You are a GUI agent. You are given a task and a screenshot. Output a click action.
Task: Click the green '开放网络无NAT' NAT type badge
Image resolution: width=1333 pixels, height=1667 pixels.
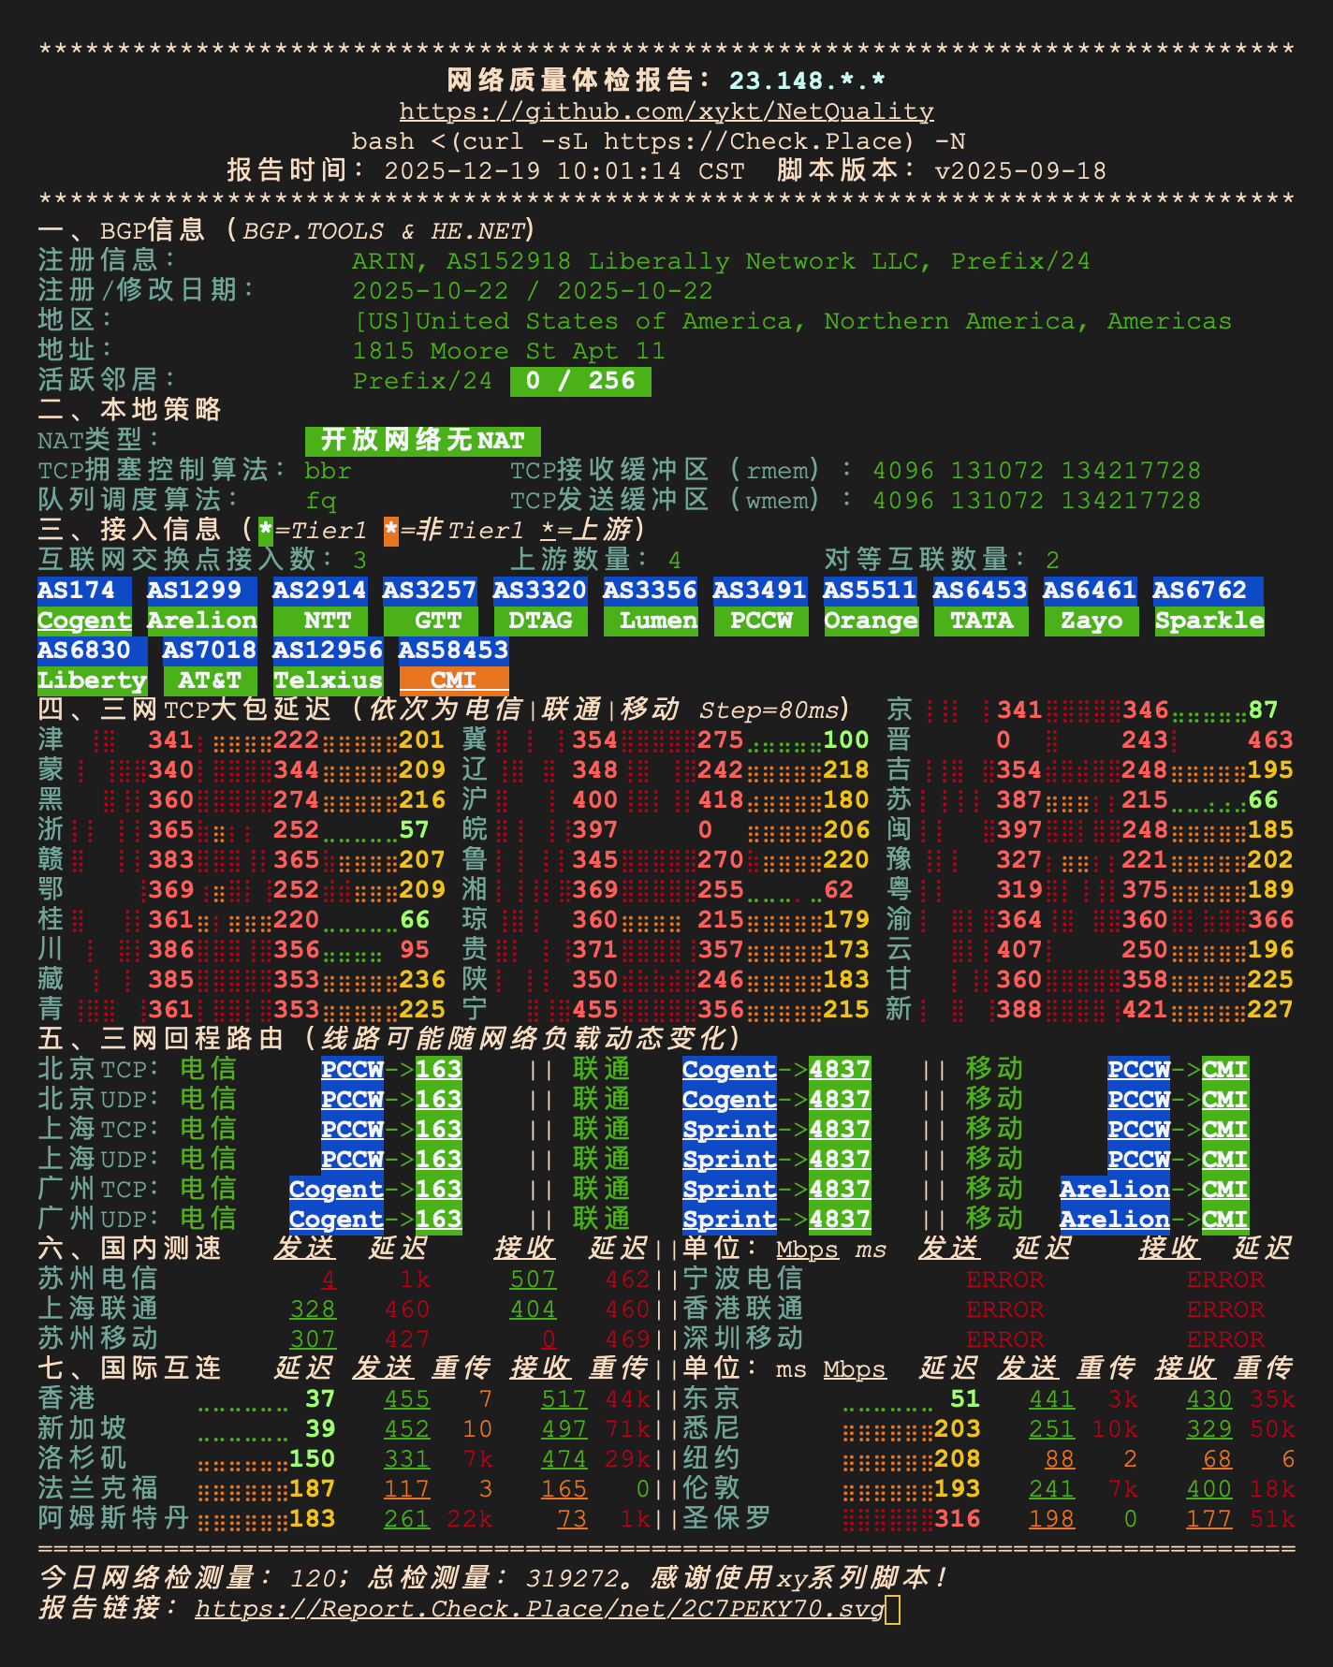click(422, 441)
